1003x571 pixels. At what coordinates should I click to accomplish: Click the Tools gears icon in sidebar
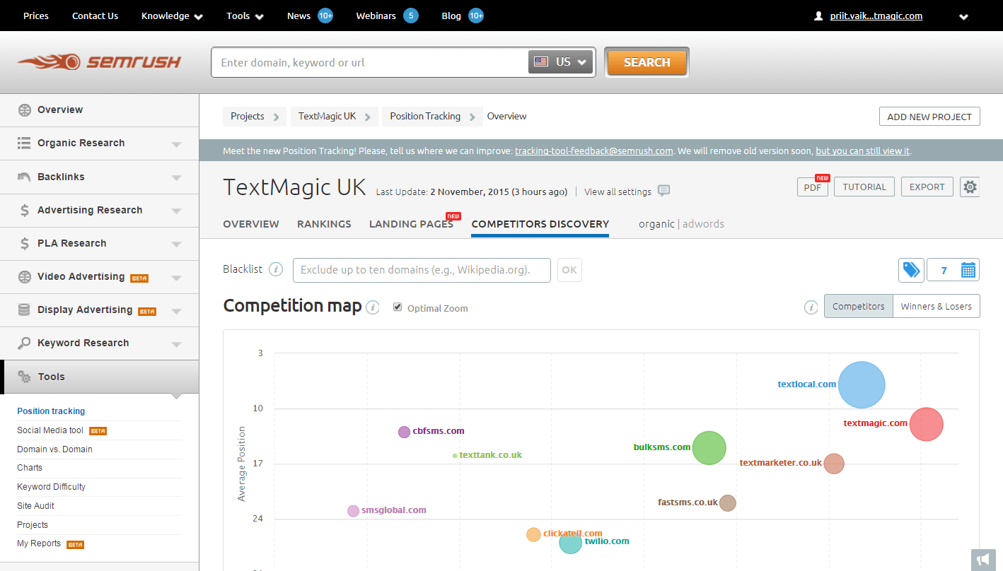click(x=25, y=377)
